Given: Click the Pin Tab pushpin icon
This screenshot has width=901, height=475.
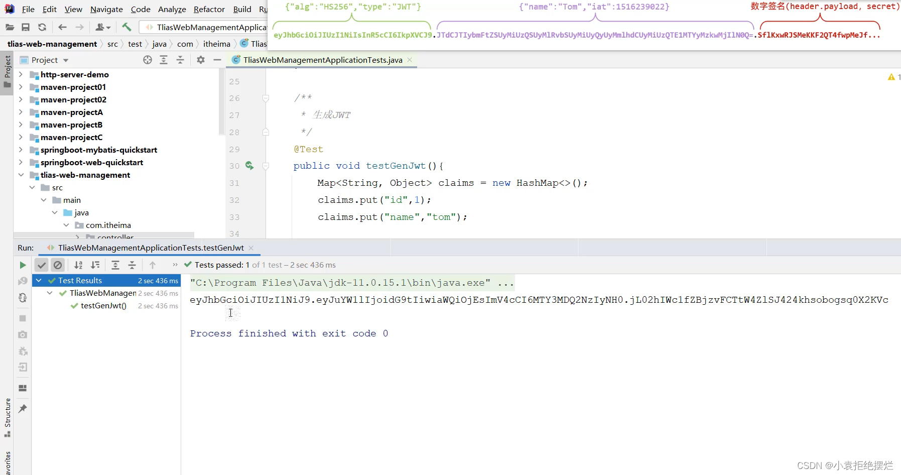Looking at the screenshot, I should coord(23,409).
